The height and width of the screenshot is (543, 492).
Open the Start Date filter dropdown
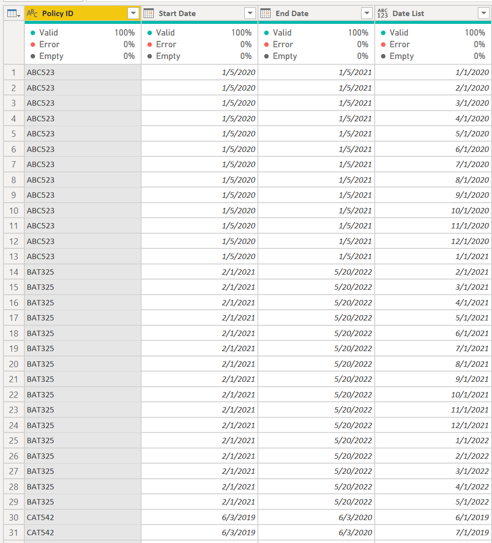coord(250,14)
